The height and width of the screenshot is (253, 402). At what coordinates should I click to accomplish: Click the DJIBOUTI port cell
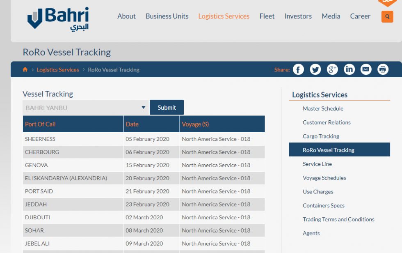tap(73, 218)
